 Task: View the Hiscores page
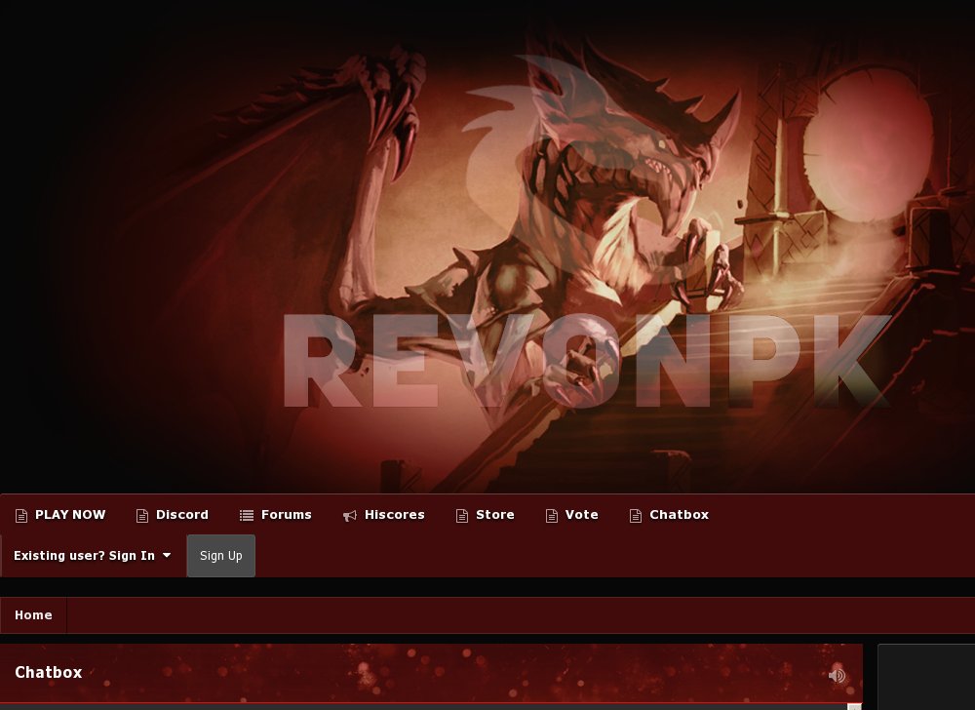(383, 515)
